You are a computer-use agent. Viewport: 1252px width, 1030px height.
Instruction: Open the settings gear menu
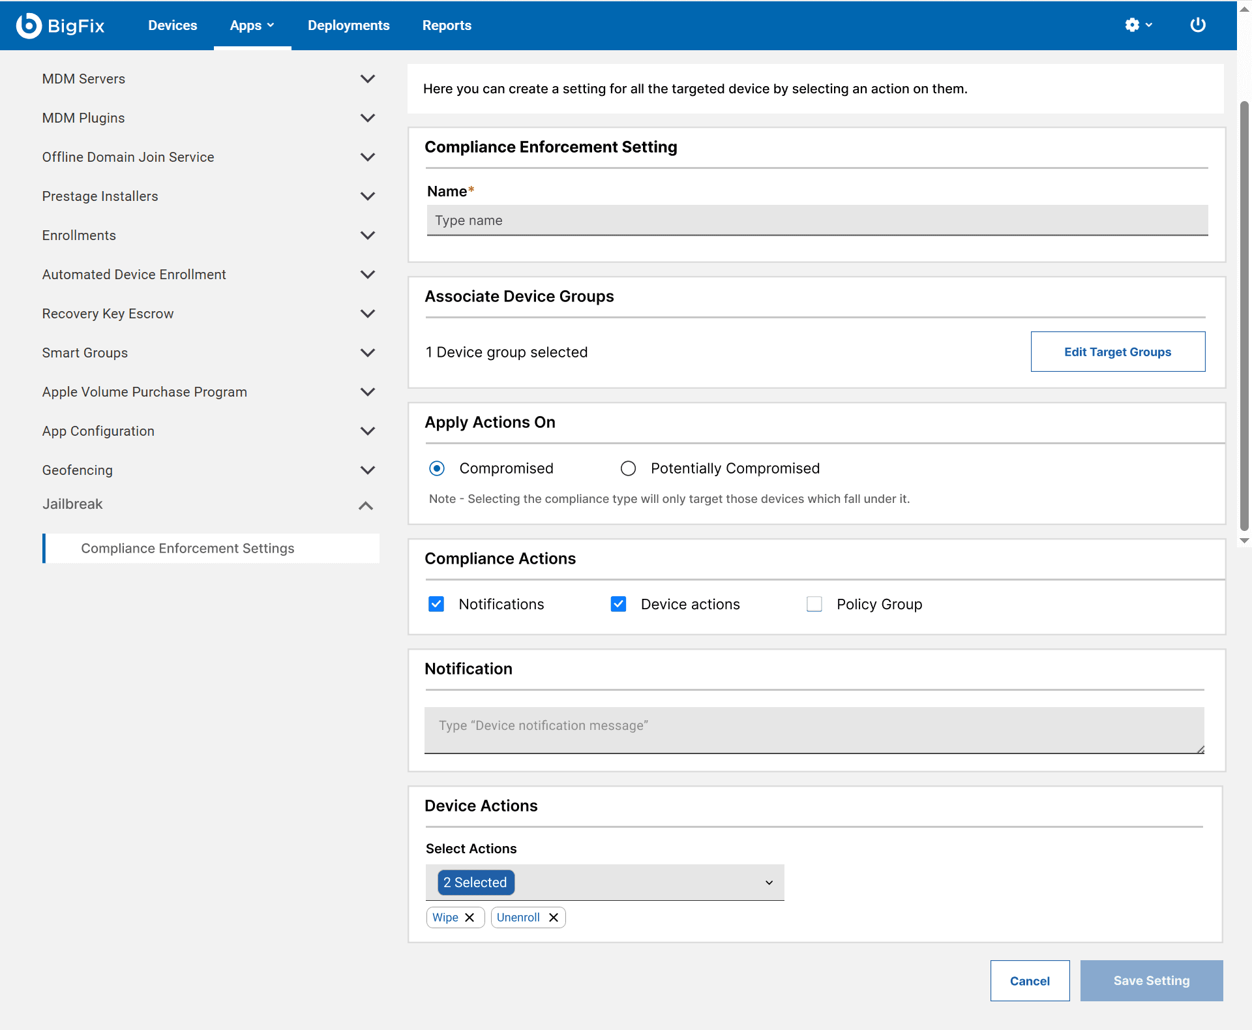pos(1139,25)
